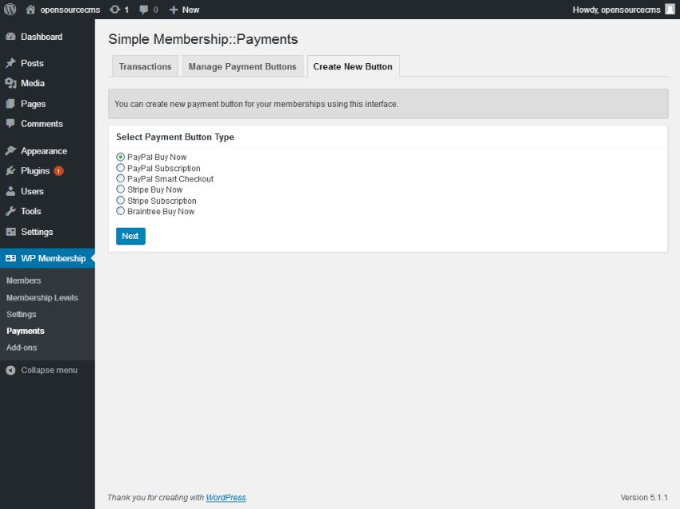Click the Simple Membership::Payments page title
Viewport: 680px width, 509px height.
203,39
